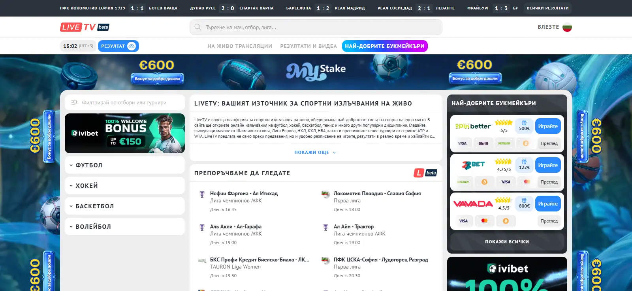Click Играйте button for 22Bet
The width and height of the screenshot is (632, 291).
[x=548, y=165]
